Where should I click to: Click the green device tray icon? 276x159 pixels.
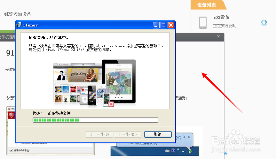click(x=191, y=151)
